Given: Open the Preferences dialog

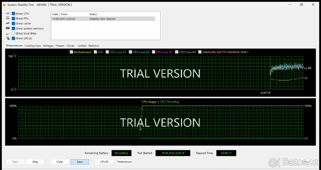Looking at the screenshot, I should pyautogui.click(x=124, y=162).
